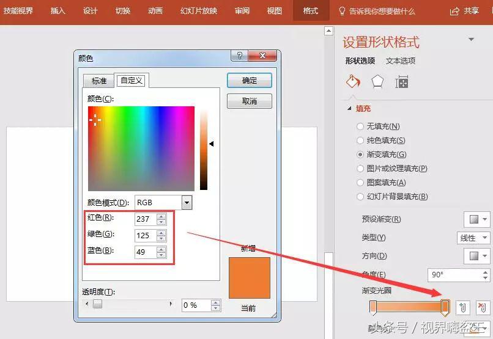This screenshot has width=493, height=339.
Task: Open the Transitions ribbon tab
Action: pos(123,11)
